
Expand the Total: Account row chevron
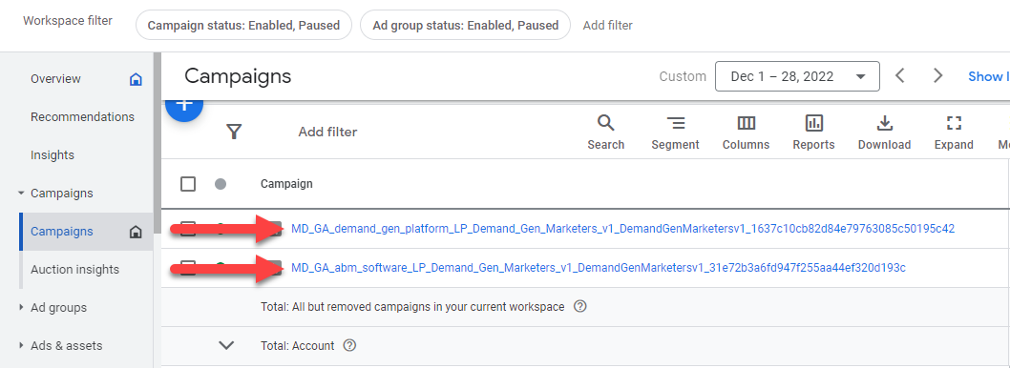[226, 345]
